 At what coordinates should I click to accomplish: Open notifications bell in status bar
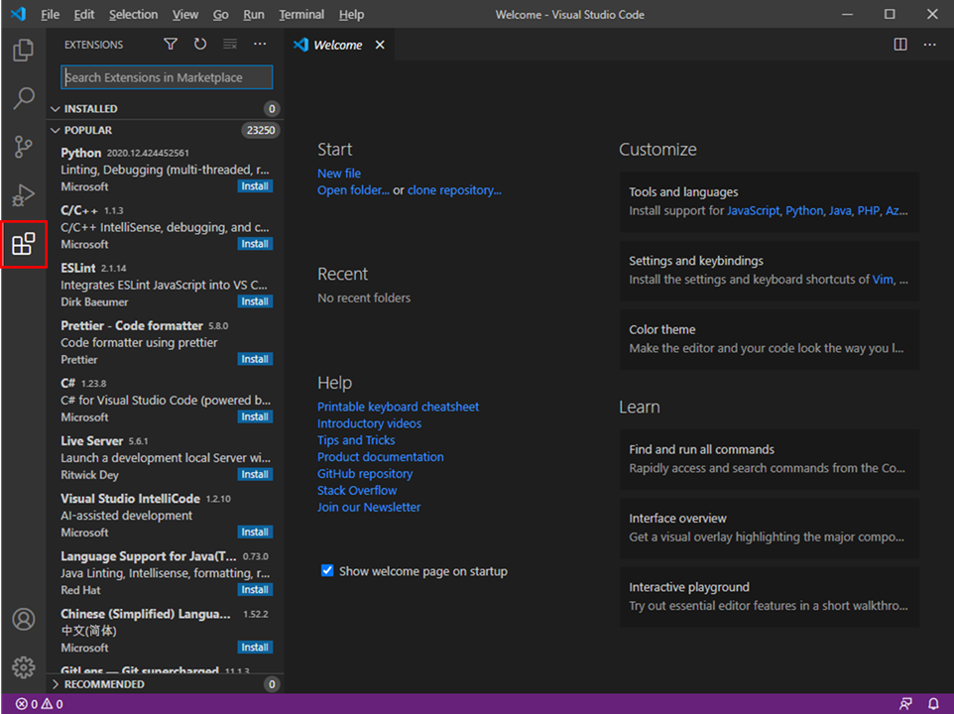coord(933,704)
